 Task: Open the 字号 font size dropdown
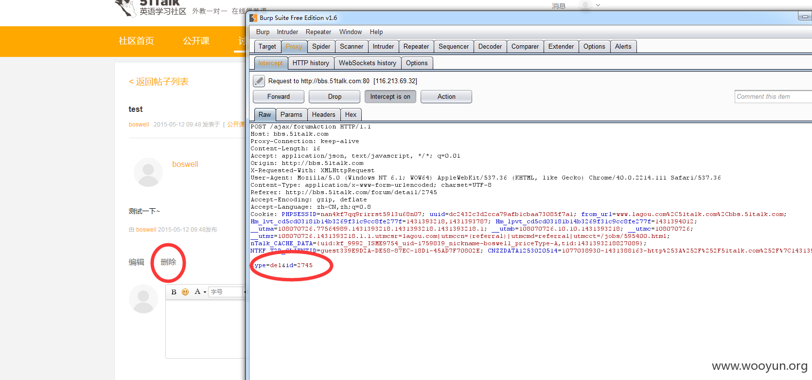pos(227,292)
